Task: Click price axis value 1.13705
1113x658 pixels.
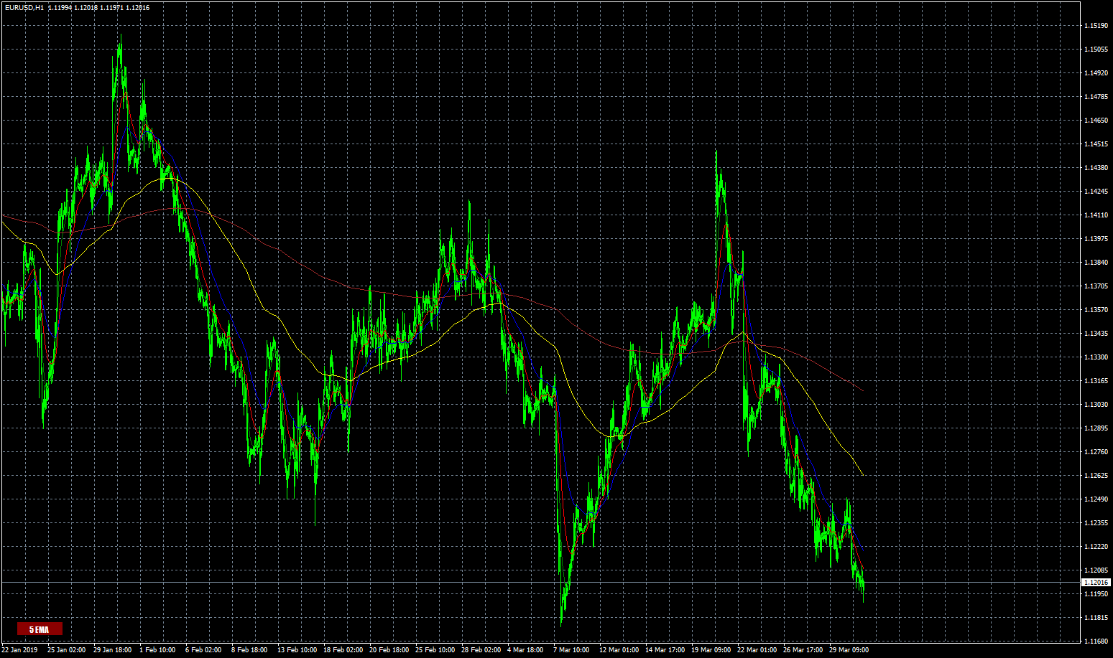Action: point(1095,286)
